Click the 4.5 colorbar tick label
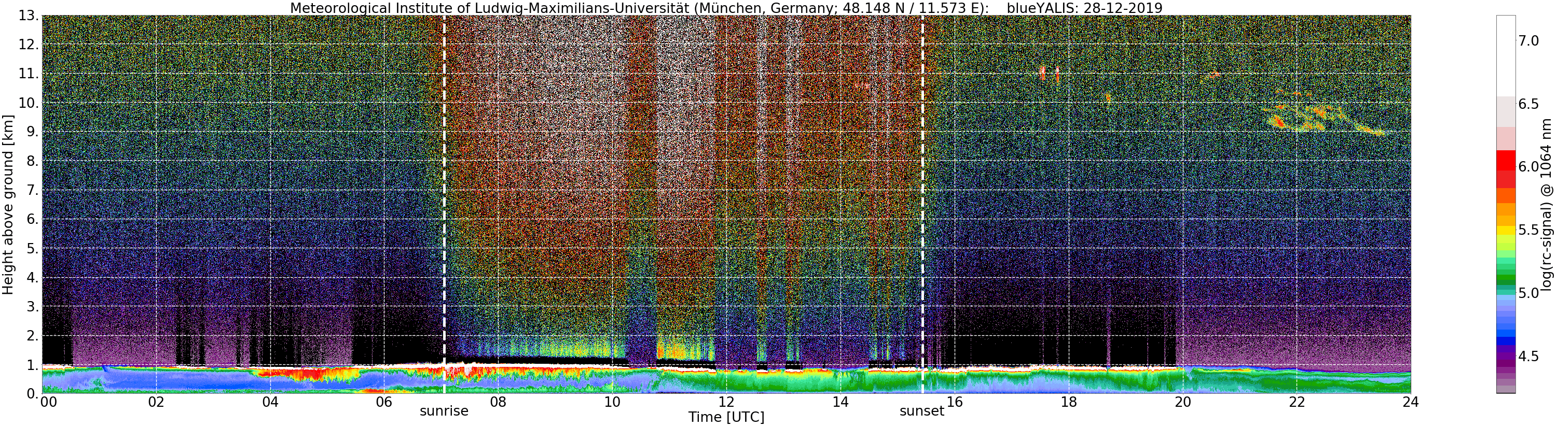The width and height of the screenshot is (1557, 427). (1528, 357)
